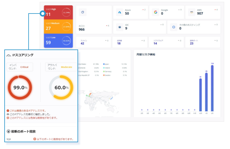Image resolution: width=230 pixels, height=149 pixels.
Task: Select the AWS host count 907
Action: click(x=200, y=14)
